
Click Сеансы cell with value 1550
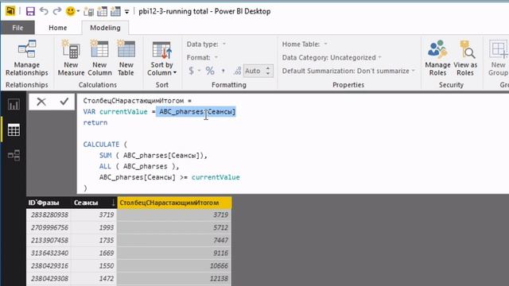(x=94, y=266)
